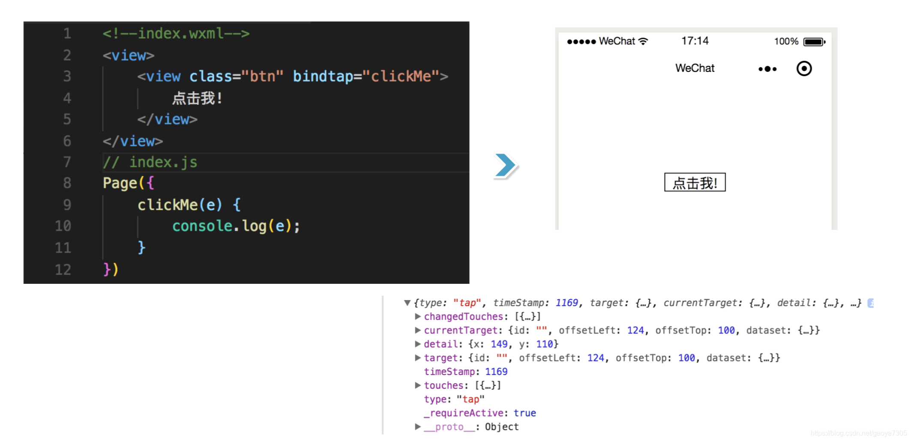
Task: Click the opening <view> tag on line 2
Action: (x=128, y=55)
